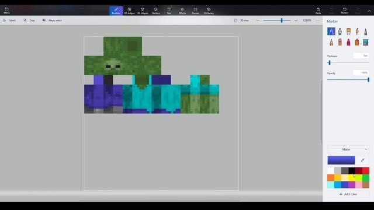Click the Add color button
Viewport: 374px width, 210px height.
tap(348, 194)
